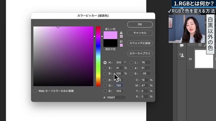Click the H field showing 300
Viewport: 216px width, 121px height.
pos(119,63)
